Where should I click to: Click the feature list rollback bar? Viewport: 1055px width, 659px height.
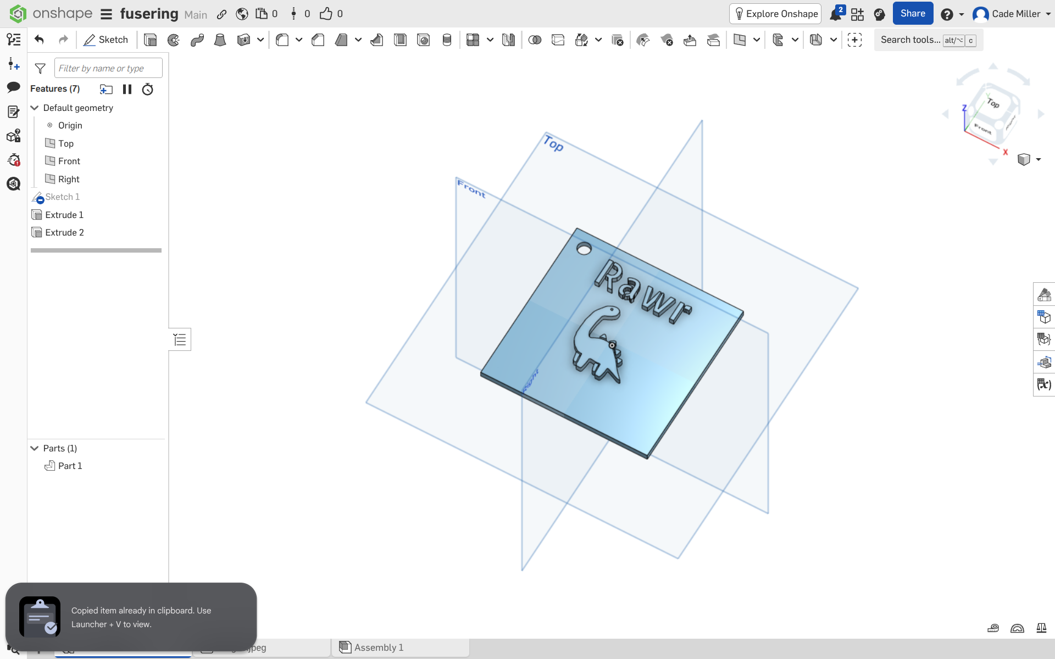[x=96, y=250]
